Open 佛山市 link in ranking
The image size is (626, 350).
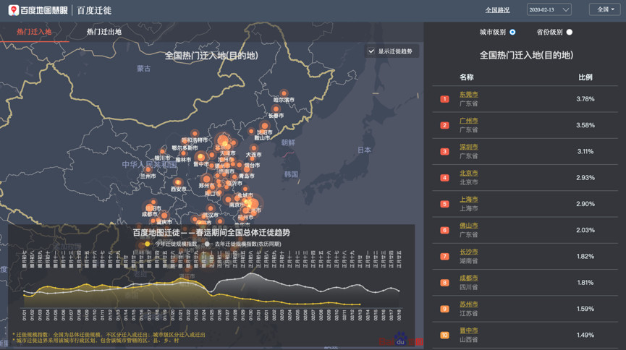pos(469,226)
